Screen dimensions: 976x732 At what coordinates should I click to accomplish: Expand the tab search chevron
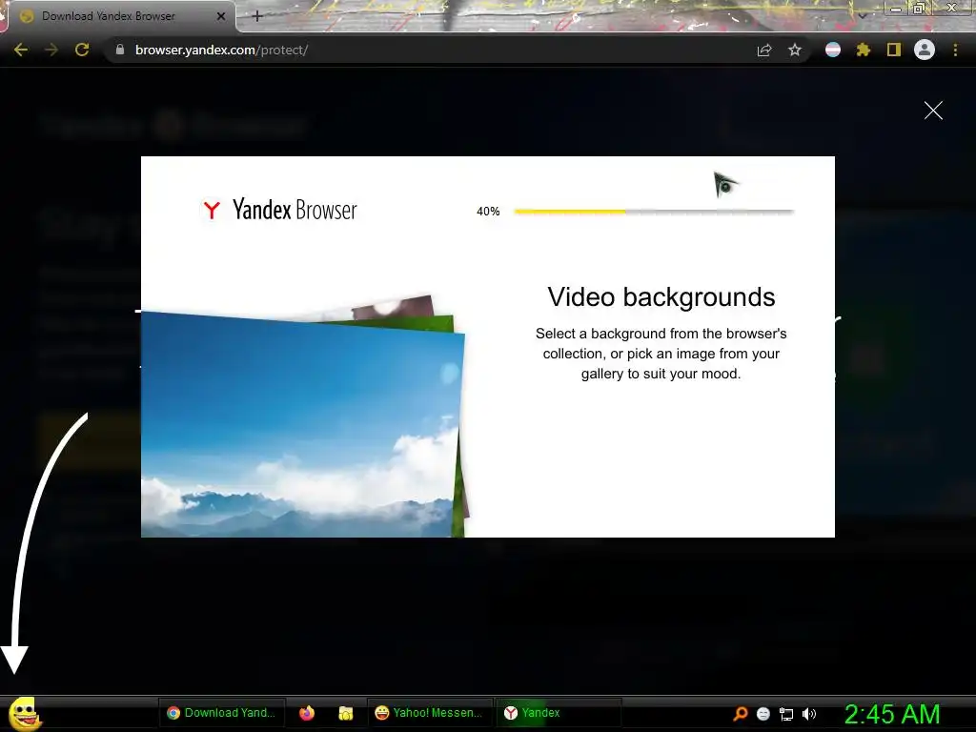pos(863,15)
